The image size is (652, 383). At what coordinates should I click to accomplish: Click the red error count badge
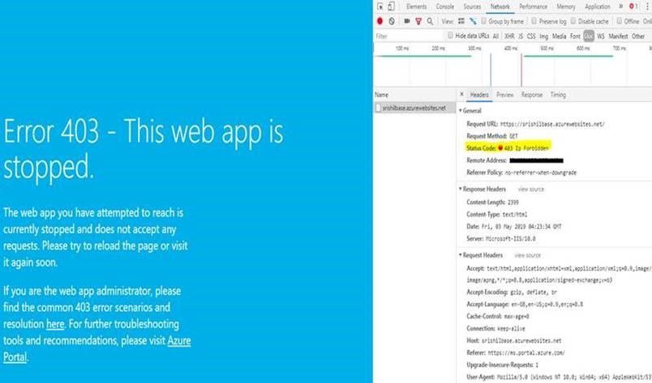pos(633,6)
